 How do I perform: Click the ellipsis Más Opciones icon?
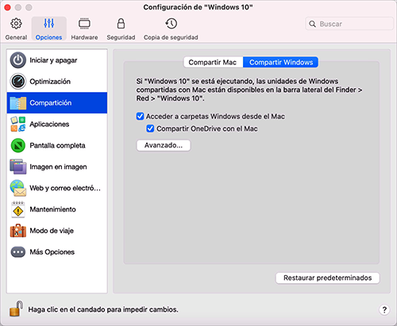point(18,252)
